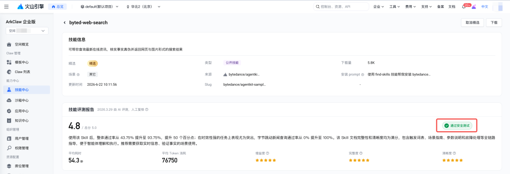
Task: Click the 精选 yellow tag
Action: [93, 63]
